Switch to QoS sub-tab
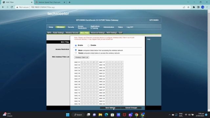The width and height of the screenshot is (210, 118). (120, 33)
